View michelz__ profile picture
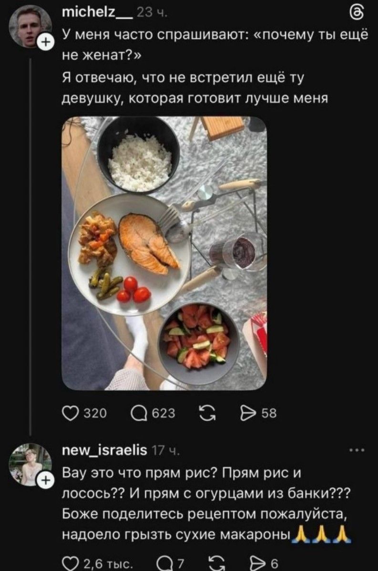 coord(30,25)
